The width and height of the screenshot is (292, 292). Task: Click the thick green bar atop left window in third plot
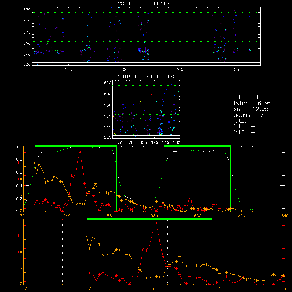(76, 146)
